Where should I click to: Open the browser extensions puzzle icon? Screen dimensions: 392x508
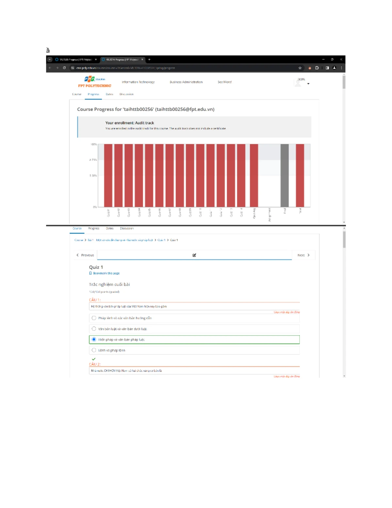[x=317, y=68]
